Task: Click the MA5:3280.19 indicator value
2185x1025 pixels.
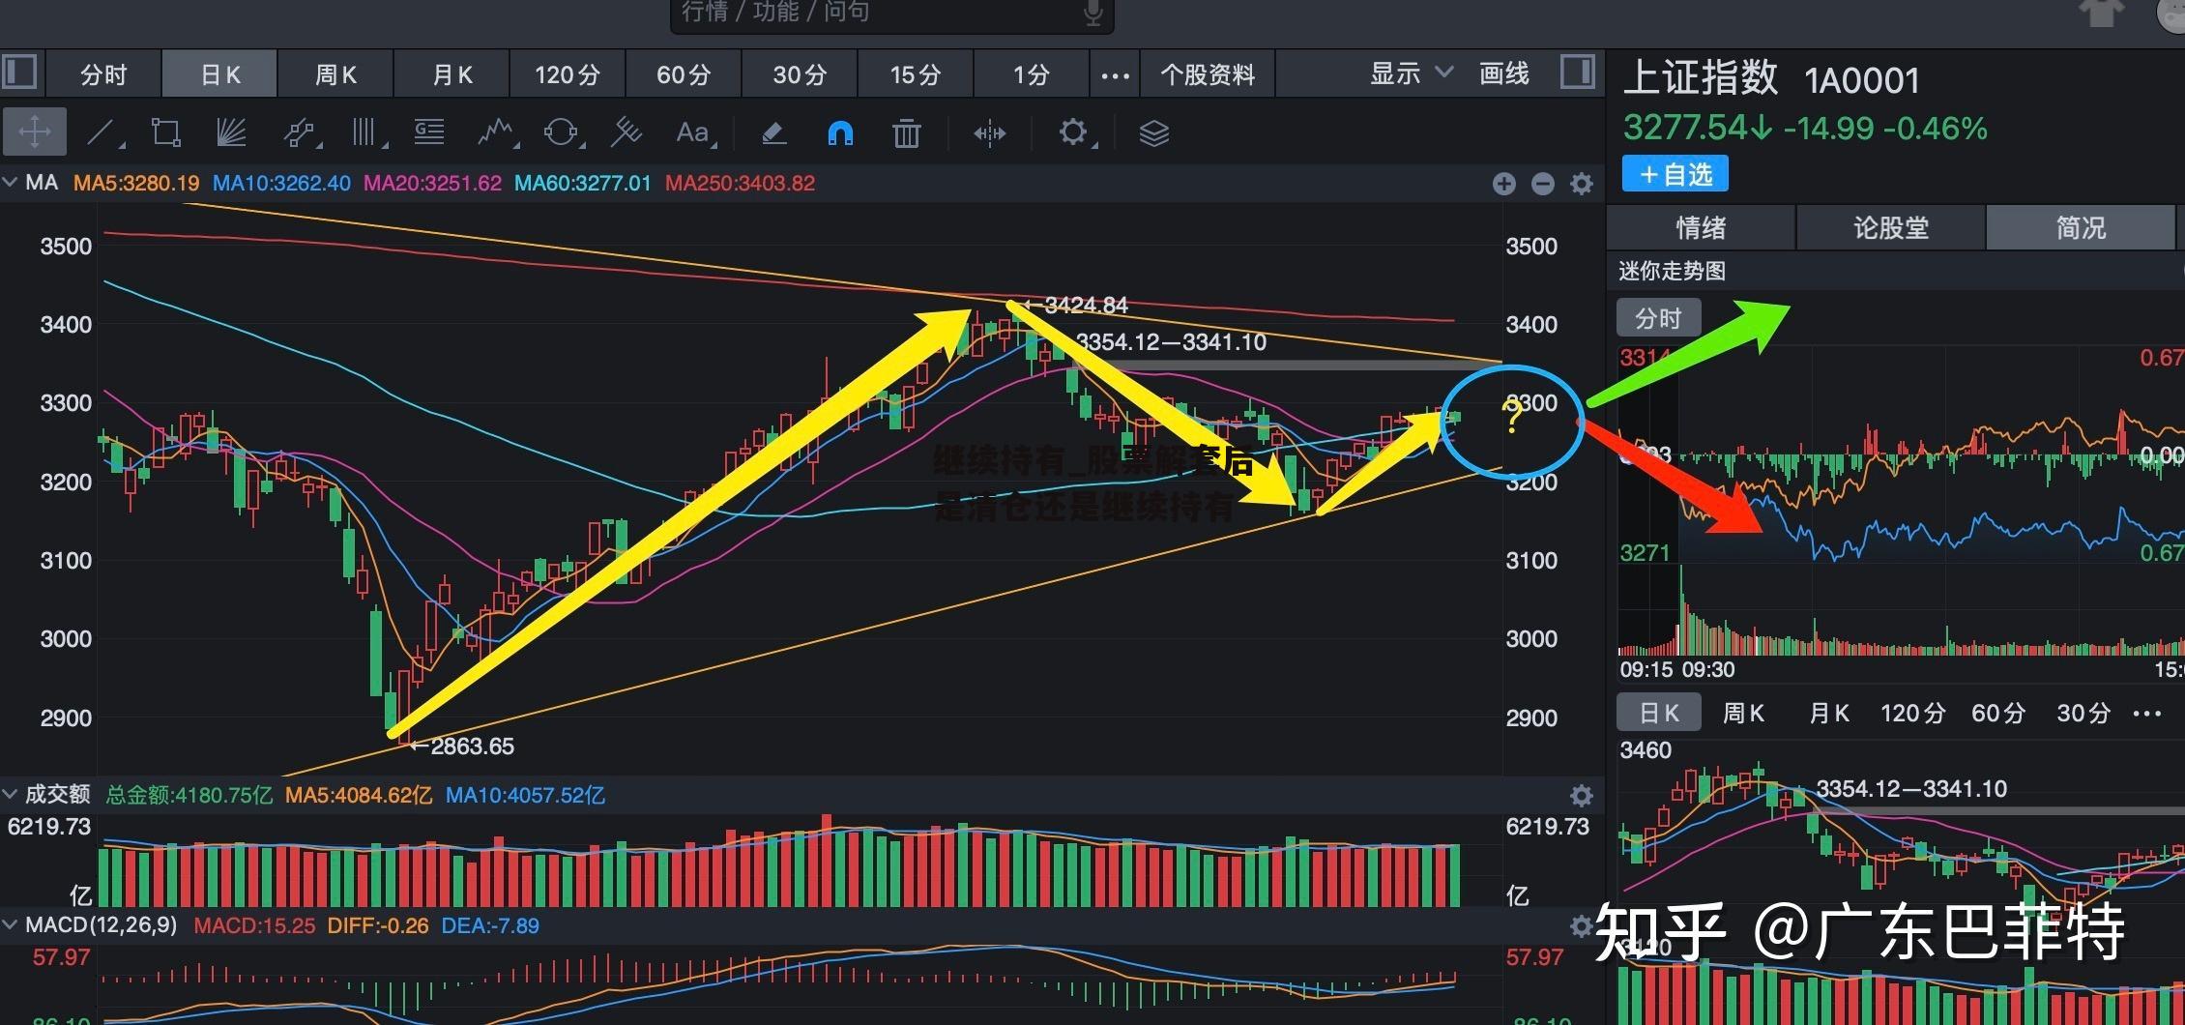Action: click(x=136, y=183)
